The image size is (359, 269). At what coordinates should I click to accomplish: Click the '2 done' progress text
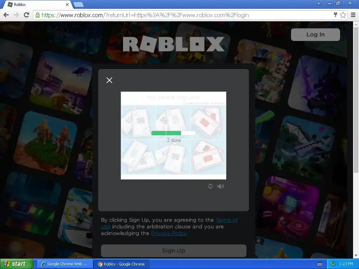[174, 140]
